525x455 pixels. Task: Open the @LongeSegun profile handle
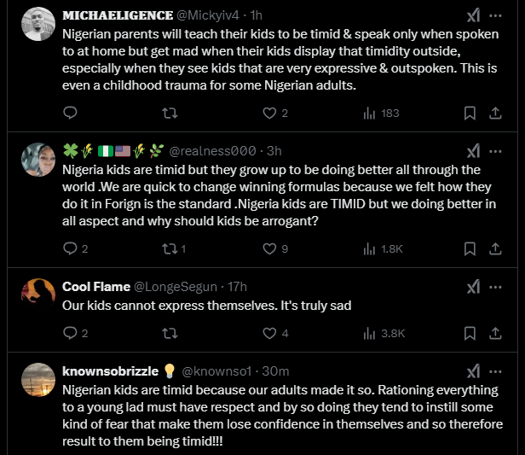click(x=176, y=286)
